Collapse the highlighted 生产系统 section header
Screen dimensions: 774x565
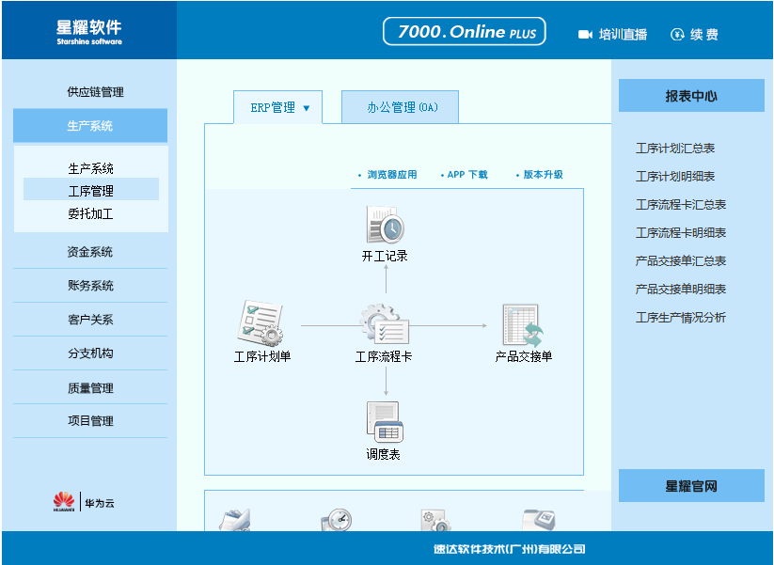90,125
